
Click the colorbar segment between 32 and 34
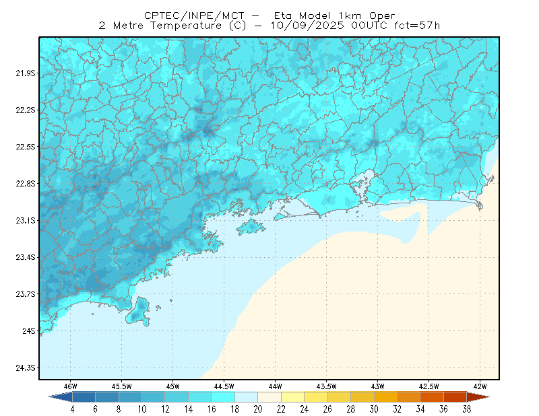pyautogui.click(x=409, y=396)
